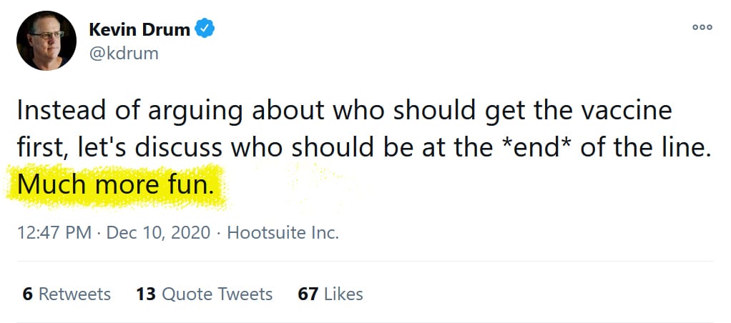Open the @kdrum handle link
This screenshot has height=323, width=731.
tap(123, 53)
